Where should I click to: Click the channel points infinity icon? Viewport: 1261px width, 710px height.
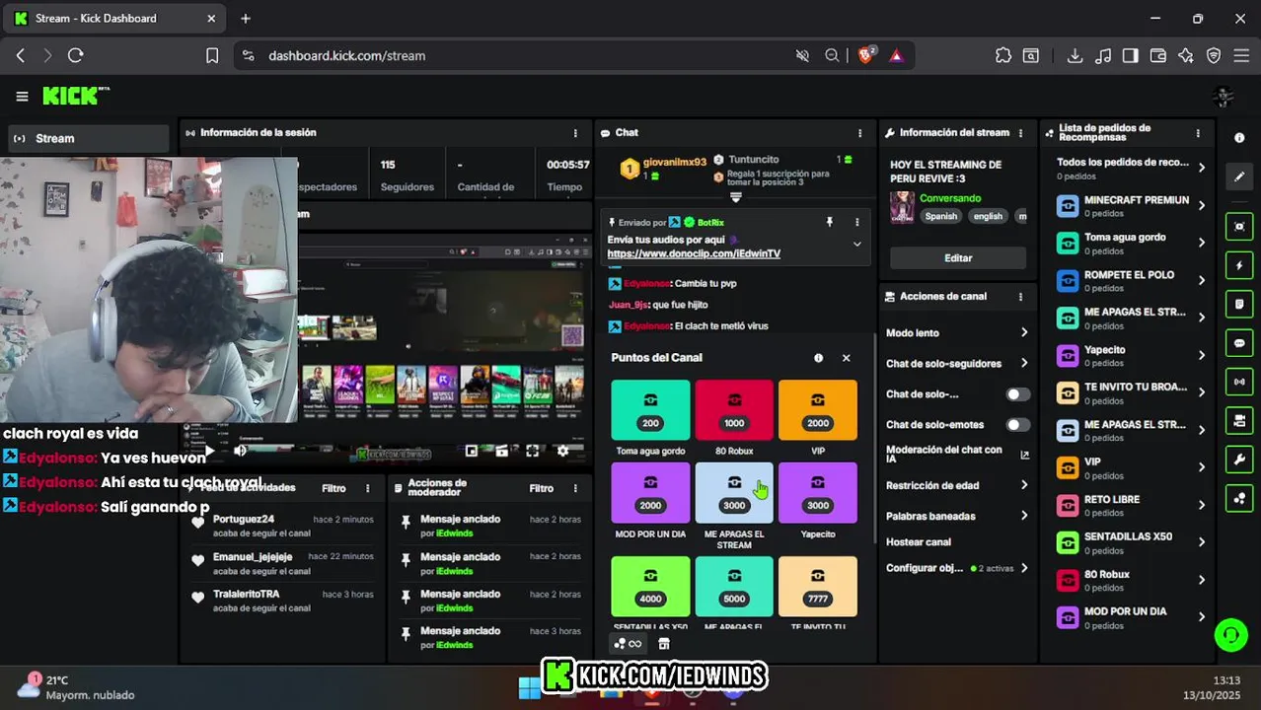(x=628, y=644)
